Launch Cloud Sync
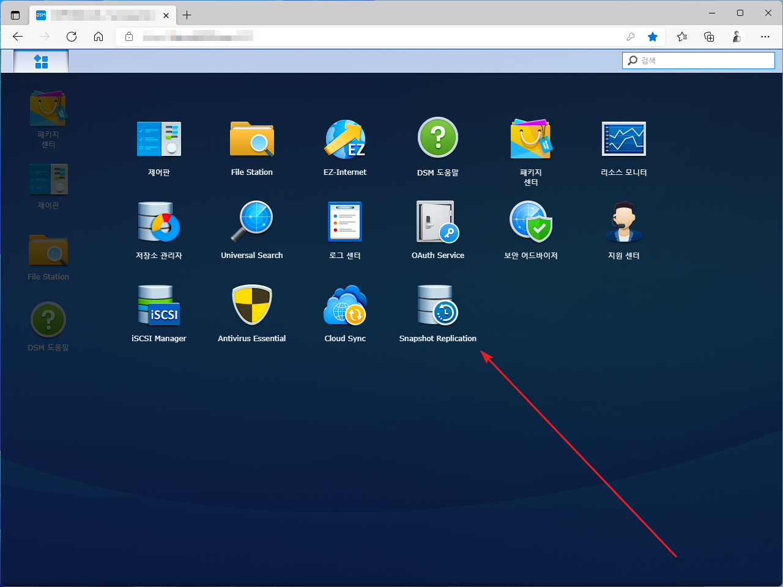Viewport: 783px width, 587px height. (345, 314)
